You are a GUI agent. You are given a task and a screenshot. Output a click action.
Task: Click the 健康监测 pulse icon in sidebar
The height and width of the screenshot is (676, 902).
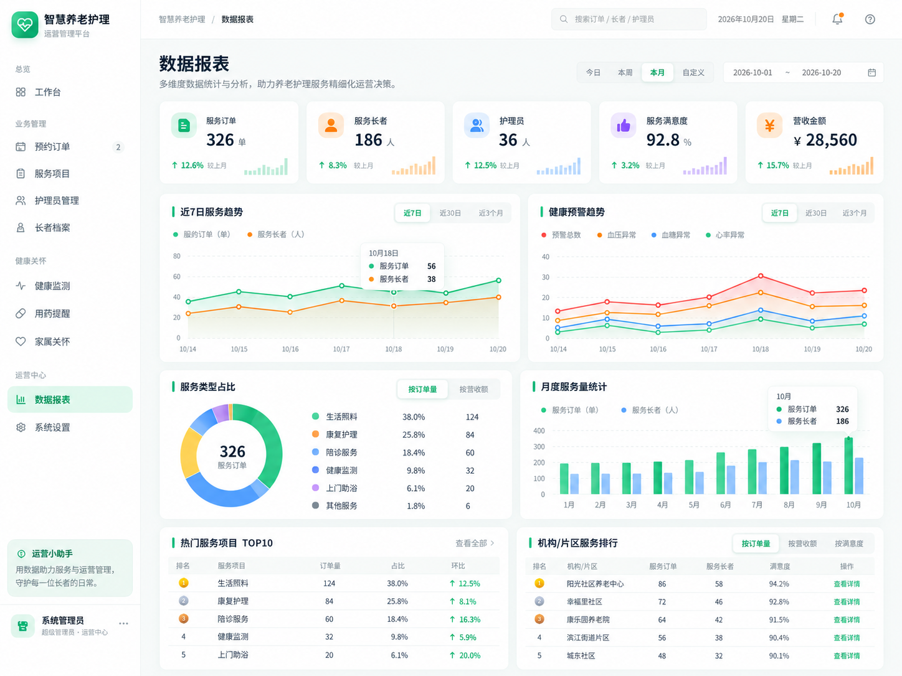21,286
